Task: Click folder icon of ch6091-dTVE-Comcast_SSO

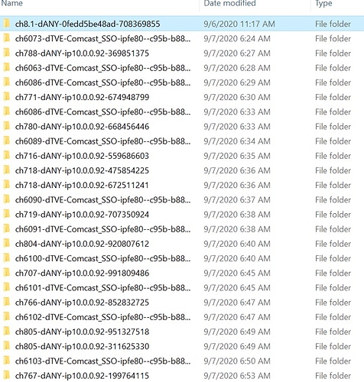Action: coord(6,229)
